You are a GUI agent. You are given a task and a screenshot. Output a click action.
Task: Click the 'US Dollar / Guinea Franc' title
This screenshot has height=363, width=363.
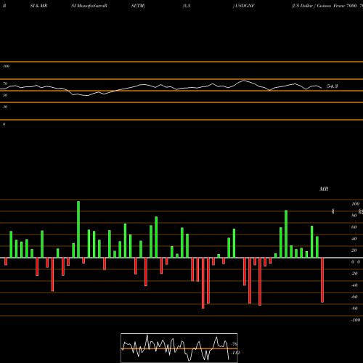pos(319,6)
